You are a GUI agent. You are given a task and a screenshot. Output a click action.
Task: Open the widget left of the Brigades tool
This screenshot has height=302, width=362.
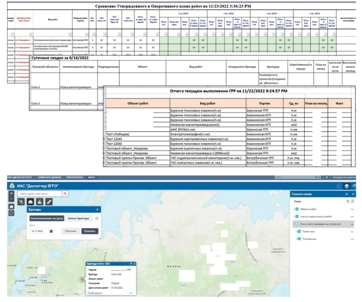pos(21,202)
